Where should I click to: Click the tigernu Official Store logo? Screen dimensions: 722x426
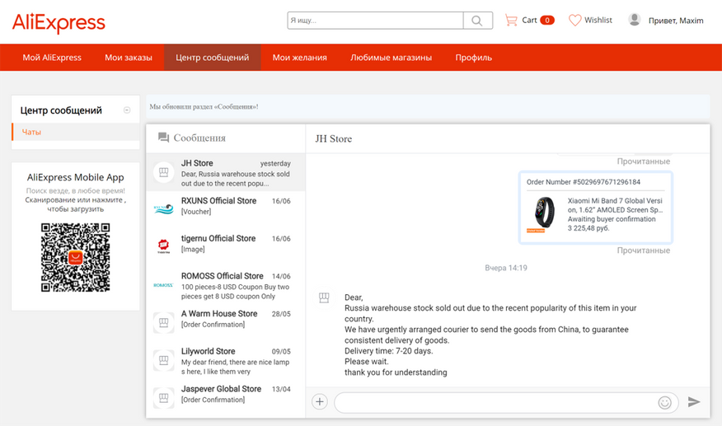(x=163, y=247)
